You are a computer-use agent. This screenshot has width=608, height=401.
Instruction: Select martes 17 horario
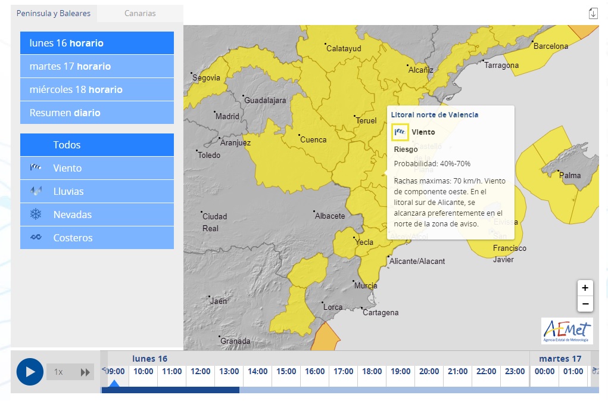[97, 66]
